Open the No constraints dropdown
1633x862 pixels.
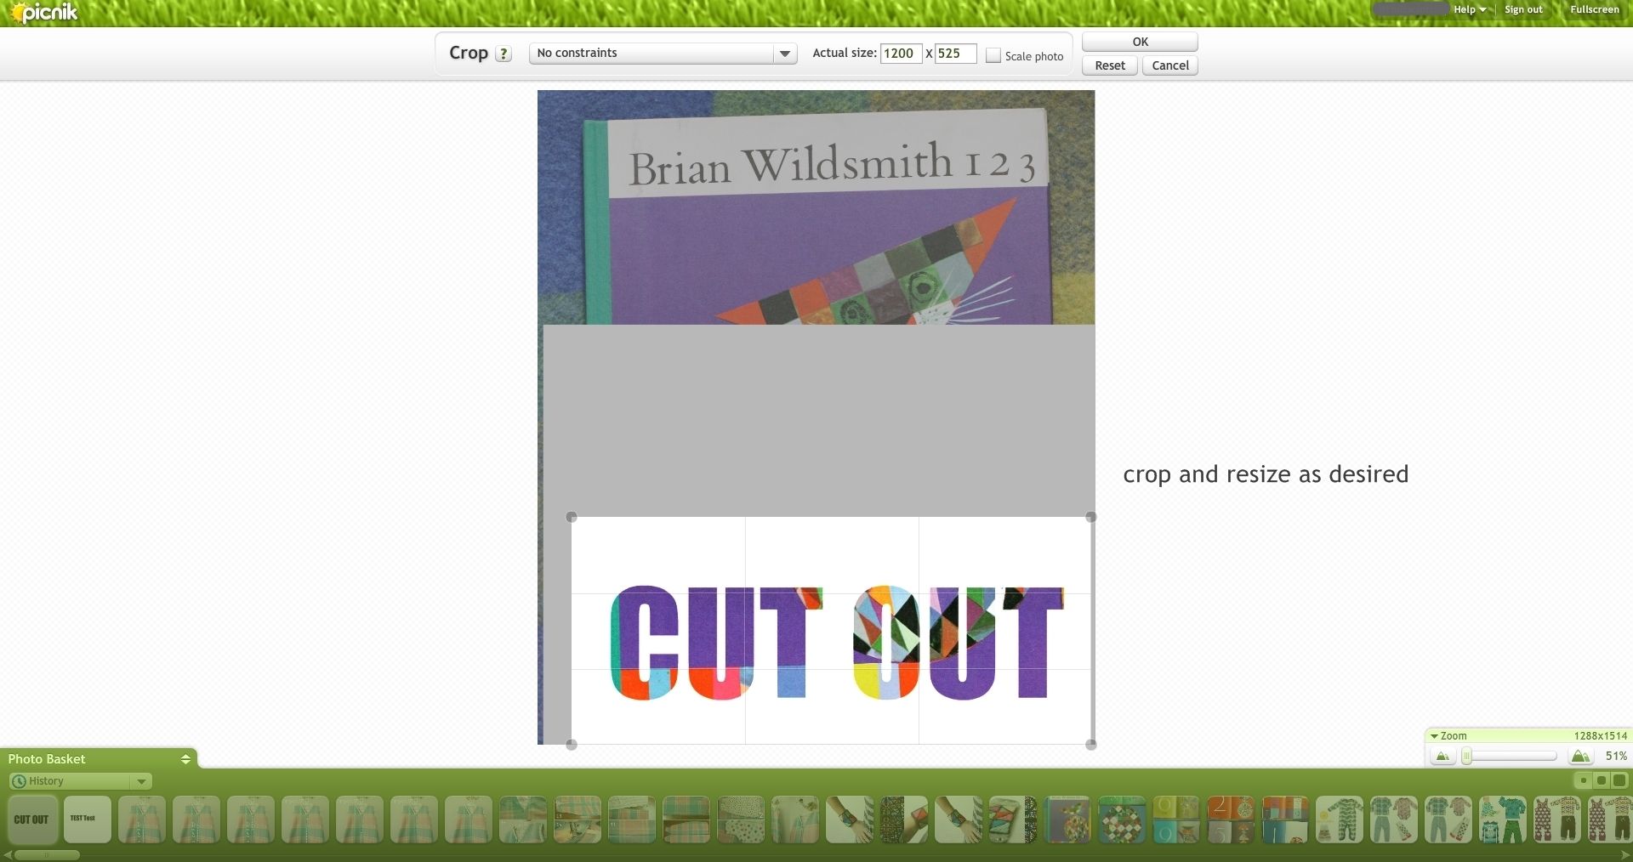point(663,54)
